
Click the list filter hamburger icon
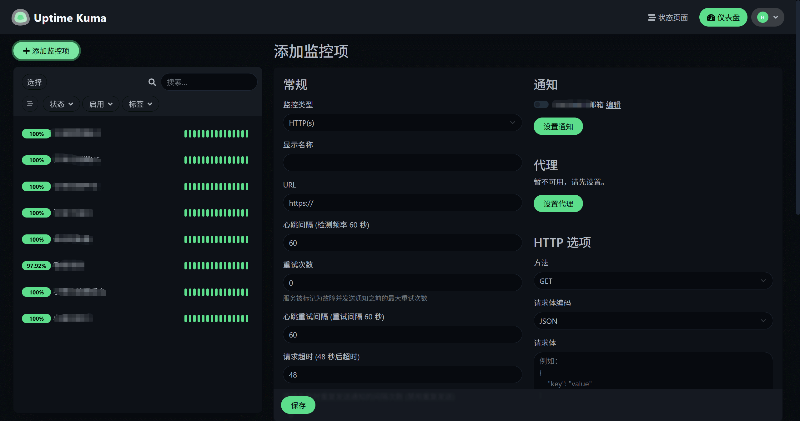[30, 104]
